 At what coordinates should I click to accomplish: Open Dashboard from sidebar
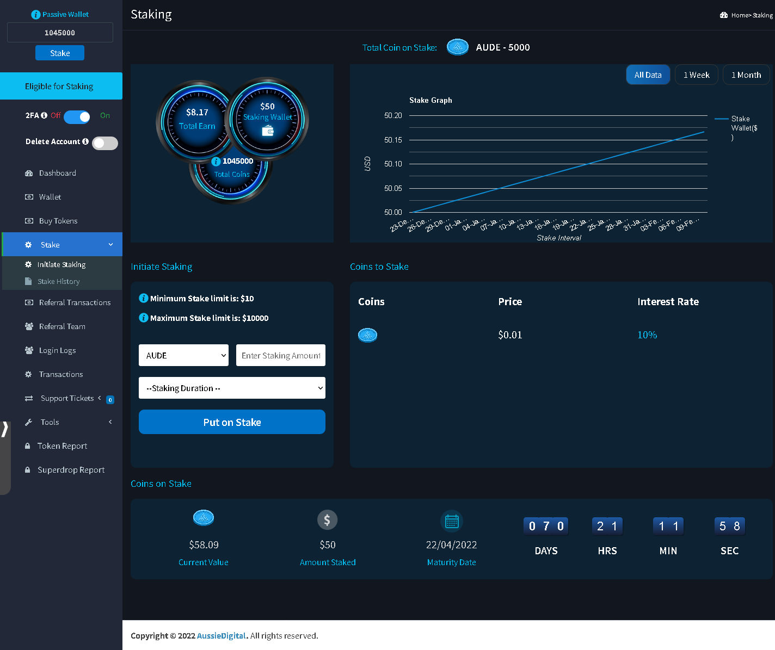(x=58, y=173)
